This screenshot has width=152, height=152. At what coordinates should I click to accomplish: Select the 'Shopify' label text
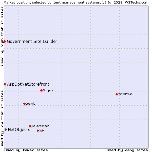tap(48, 90)
